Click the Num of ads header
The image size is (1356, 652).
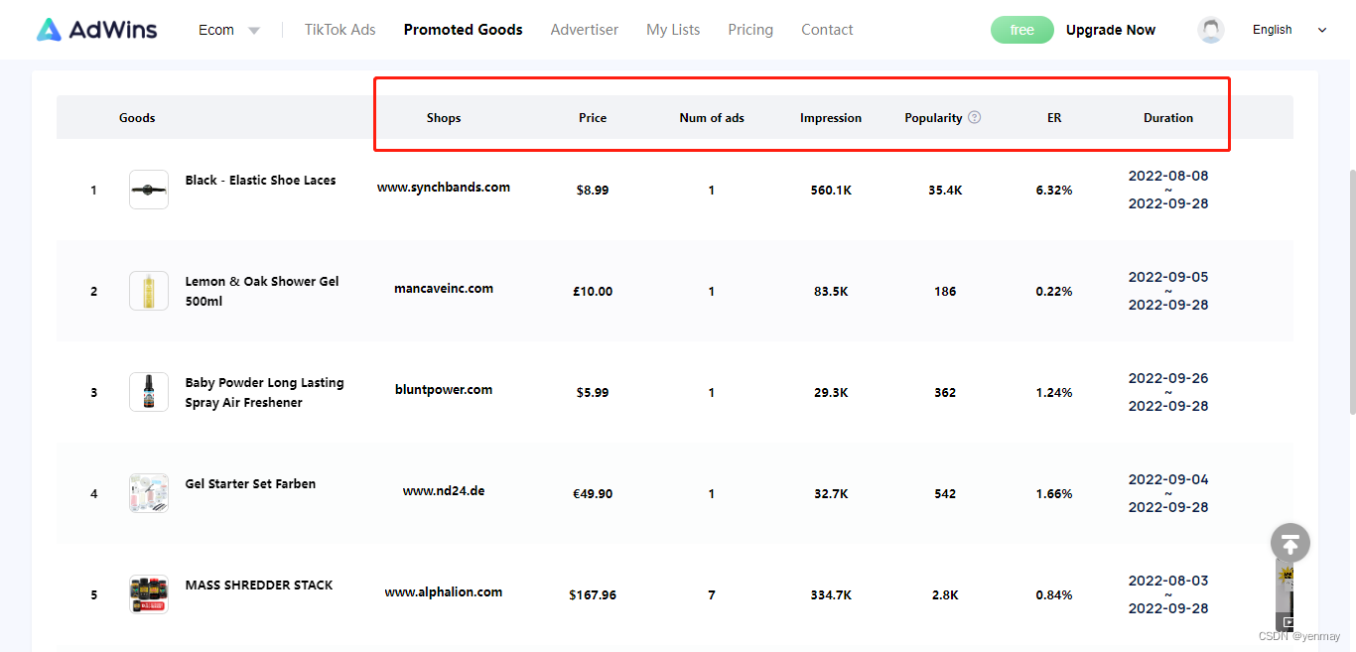[712, 118]
